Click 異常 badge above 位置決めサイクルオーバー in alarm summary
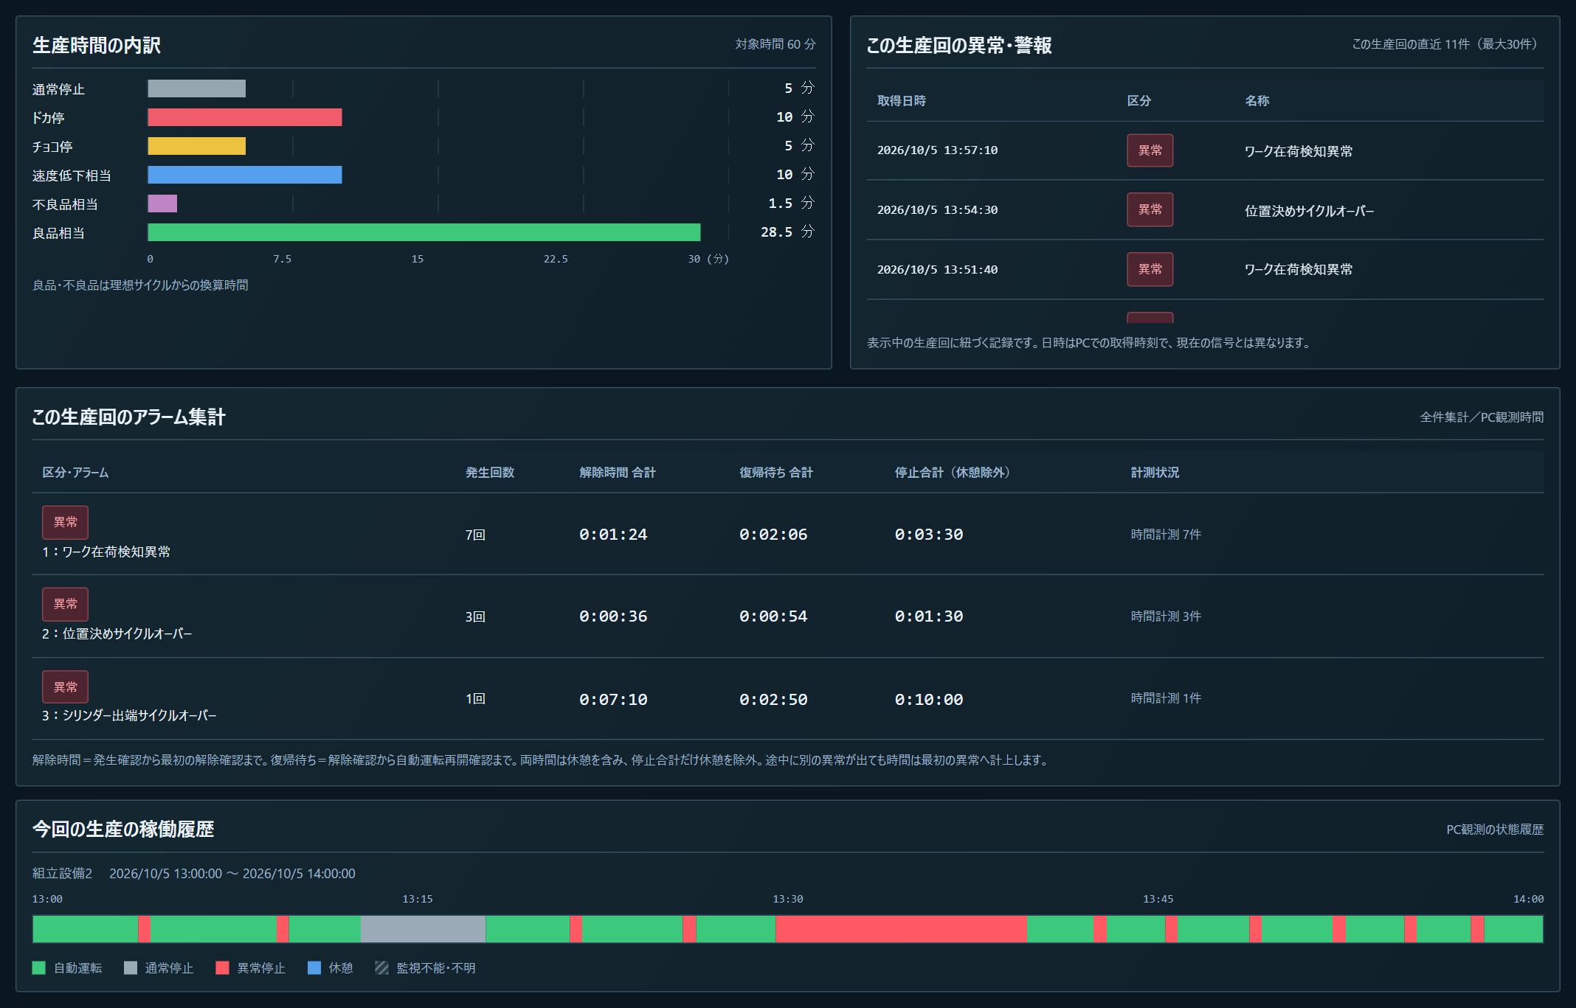Image resolution: width=1576 pixels, height=1008 pixels. coord(65,604)
